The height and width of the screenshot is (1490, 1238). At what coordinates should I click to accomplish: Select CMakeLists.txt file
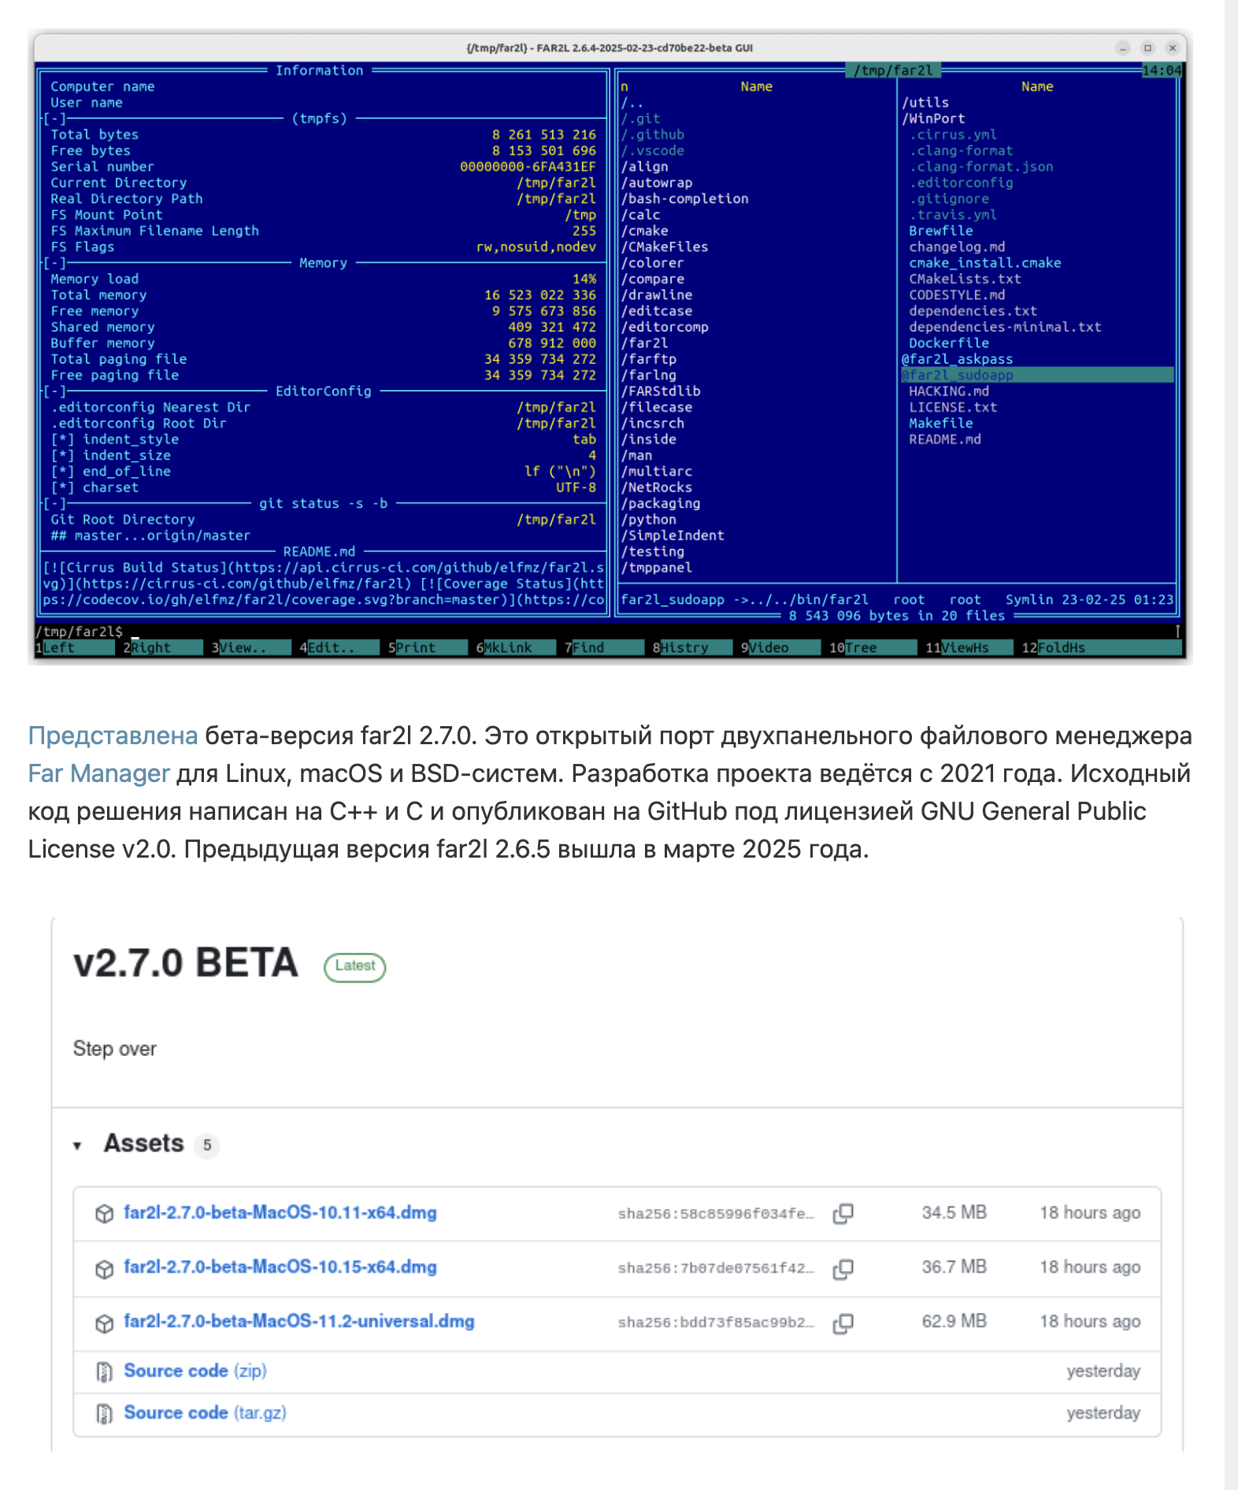(x=965, y=279)
